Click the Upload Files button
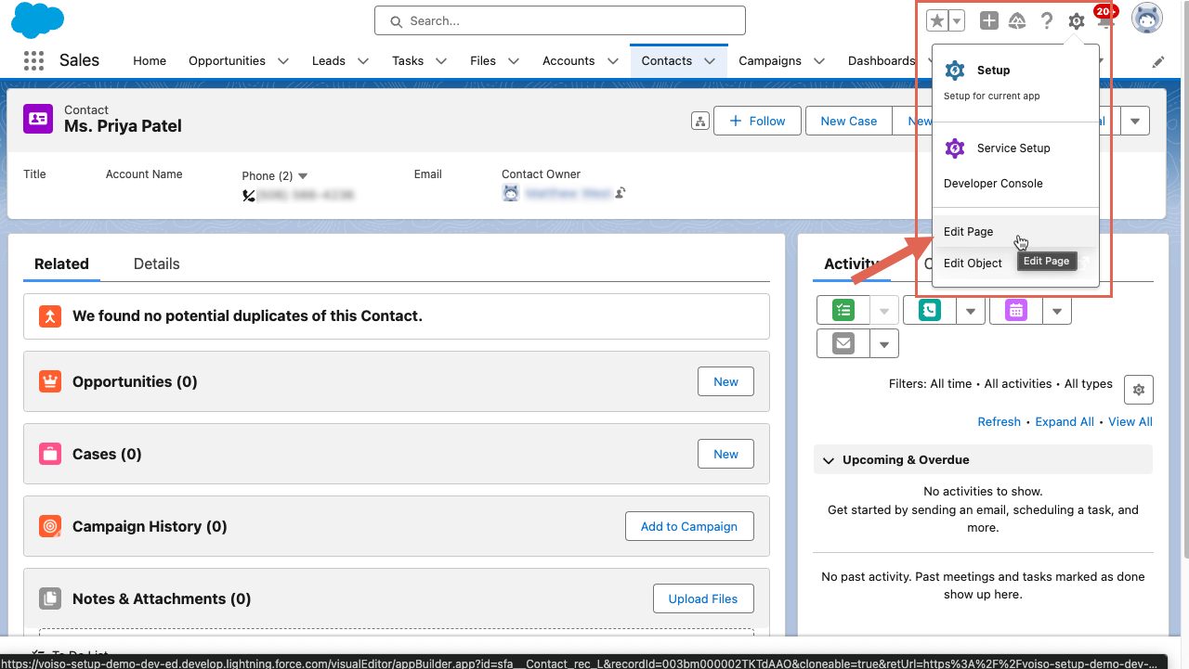The height and width of the screenshot is (669, 1189). (703, 598)
